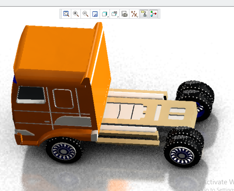Select the Zoom In magnifier tool
The image size is (234, 191).
point(76,14)
